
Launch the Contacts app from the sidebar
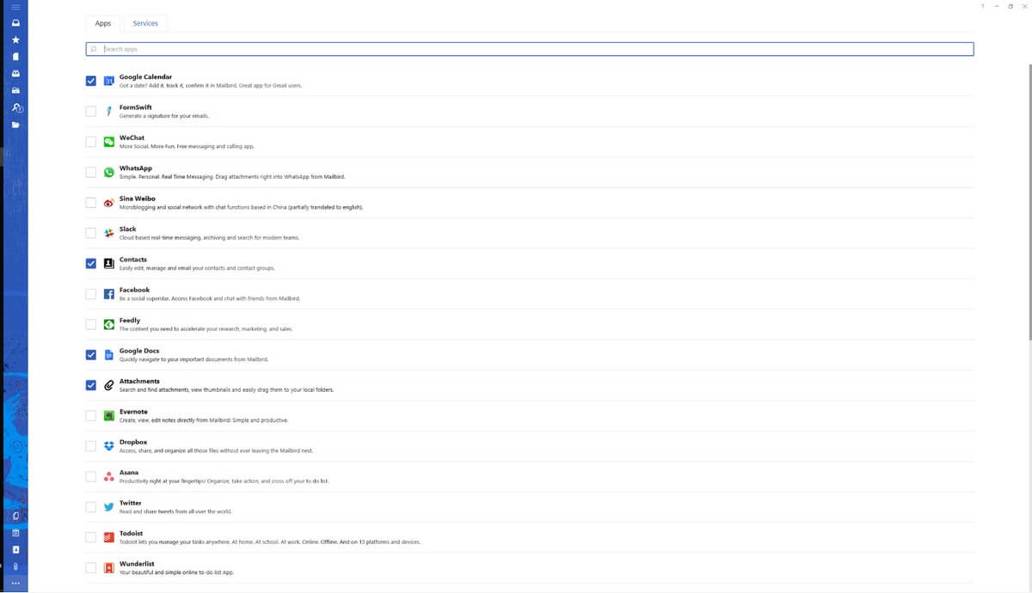(15, 549)
